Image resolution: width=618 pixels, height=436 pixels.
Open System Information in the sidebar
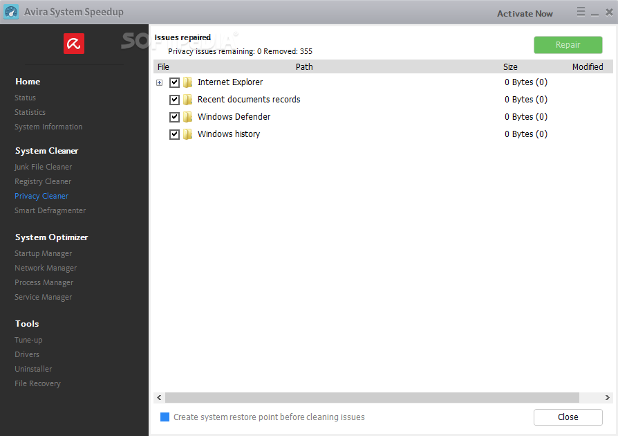[48, 127]
